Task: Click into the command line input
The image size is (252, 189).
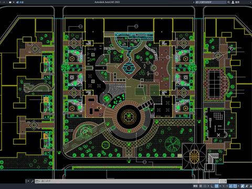Action: coord(130,181)
